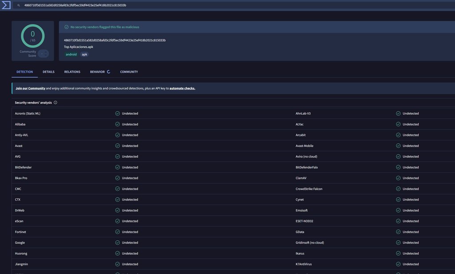Click Undetected text in the GData row
Image resolution: width=455 pixels, height=274 pixels.
[x=411, y=232]
